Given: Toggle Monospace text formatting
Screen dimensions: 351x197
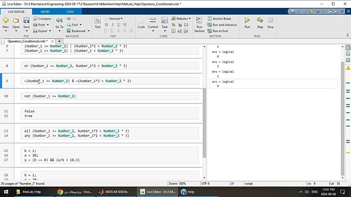Looking at the screenshot, I should coord(125,25).
